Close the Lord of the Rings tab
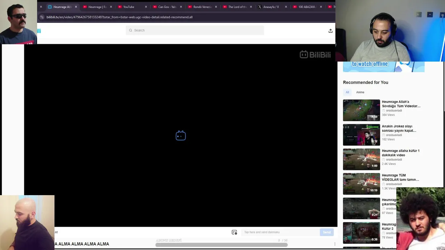This screenshot has height=250, width=445. tap(251, 7)
